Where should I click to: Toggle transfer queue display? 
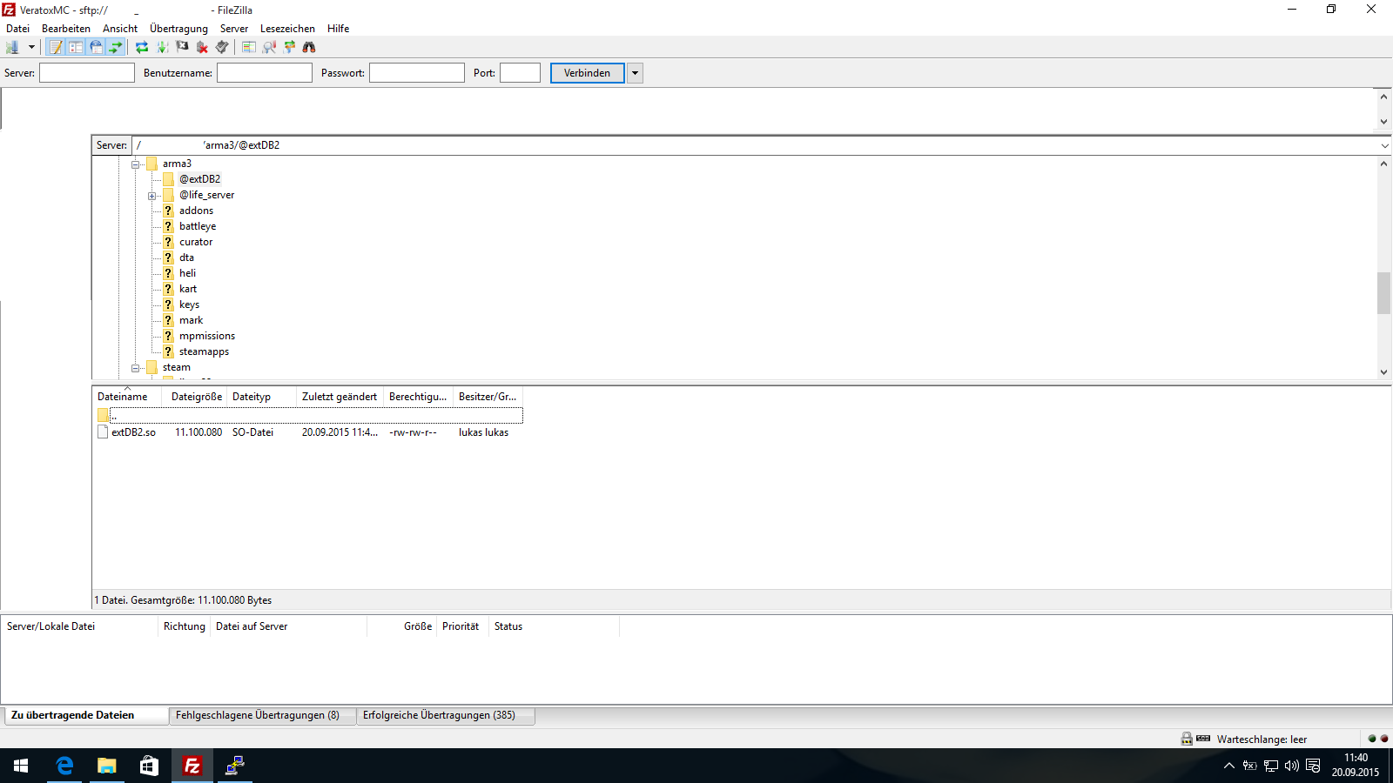click(116, 47)
